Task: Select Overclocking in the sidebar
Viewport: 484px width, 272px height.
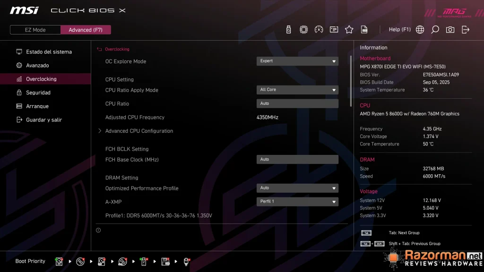Action: point(45,79)
